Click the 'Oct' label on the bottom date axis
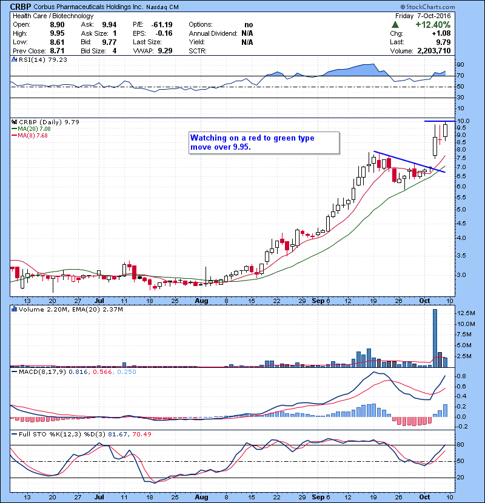Image resolution: width=485 pixels, height=503 pixels. pyautogui.click(x=424, y=497)
